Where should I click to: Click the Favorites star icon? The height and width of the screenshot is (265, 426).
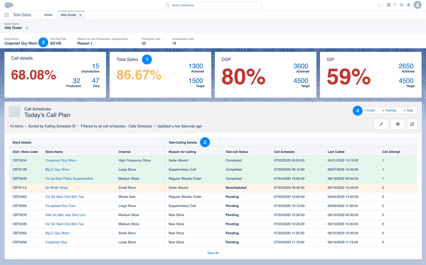[379, 5]
